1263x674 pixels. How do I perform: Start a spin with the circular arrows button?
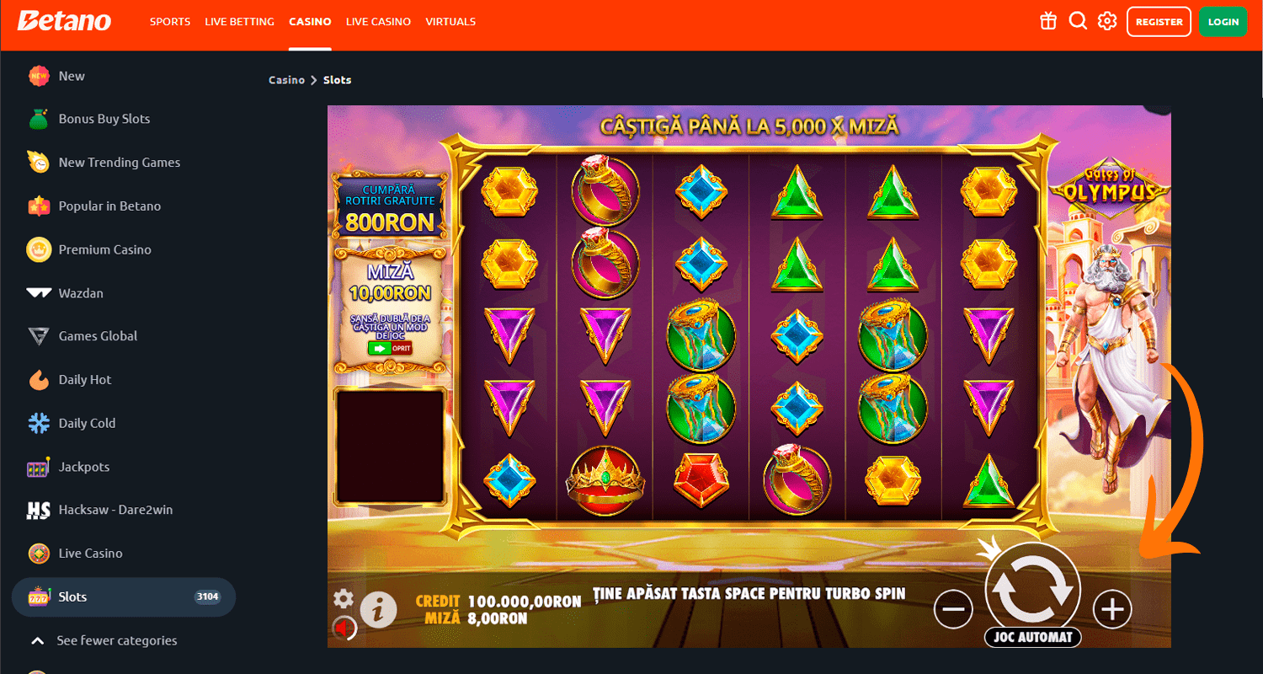(x=1032, y=587)
